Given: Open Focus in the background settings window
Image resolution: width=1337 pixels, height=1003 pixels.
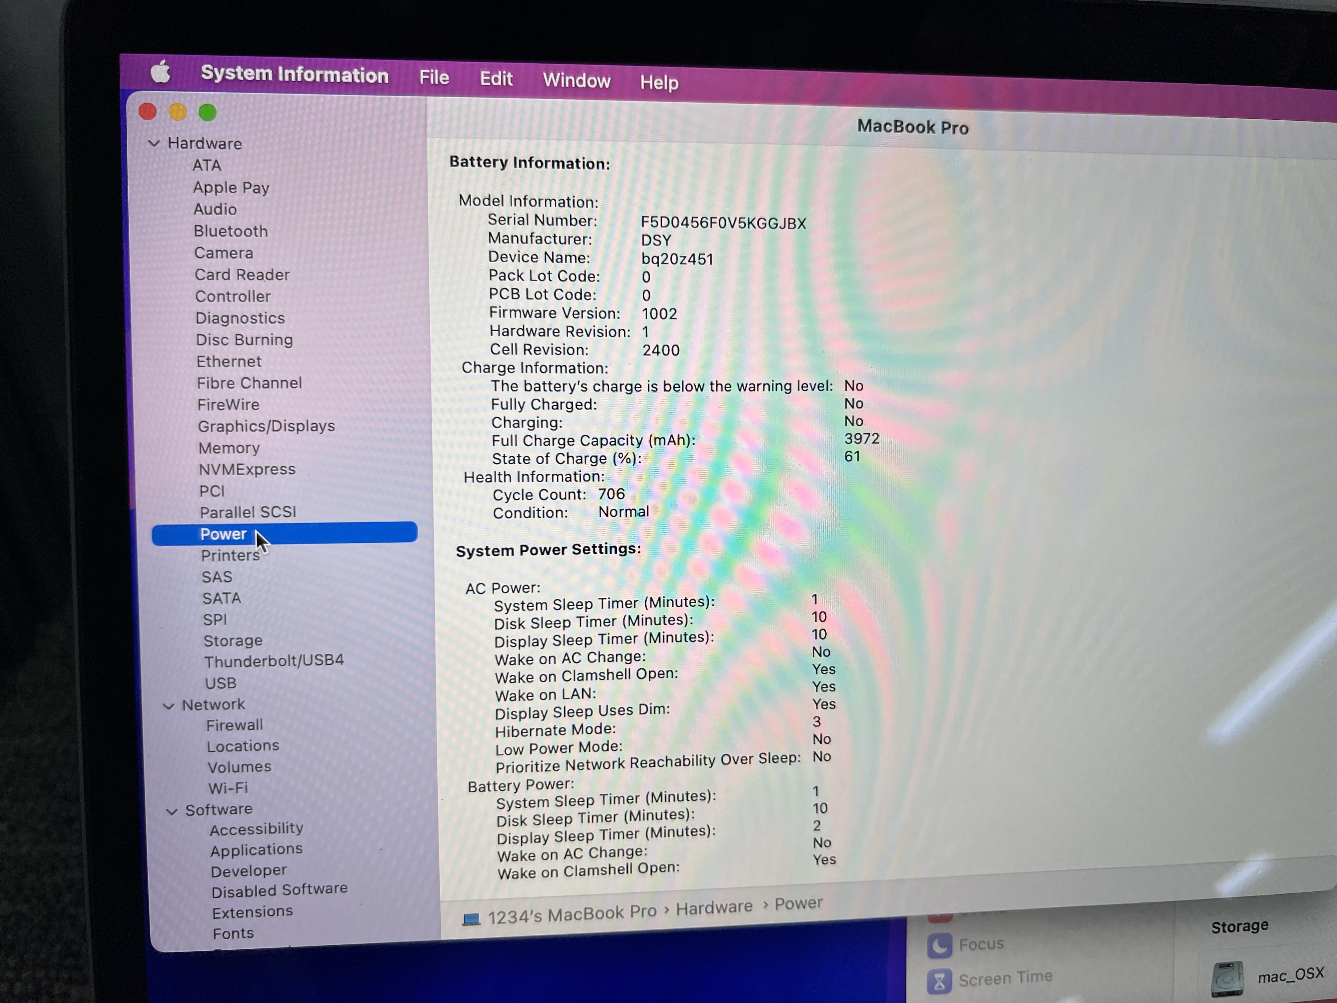Looking at the screenshot, I should coord(966,944).
